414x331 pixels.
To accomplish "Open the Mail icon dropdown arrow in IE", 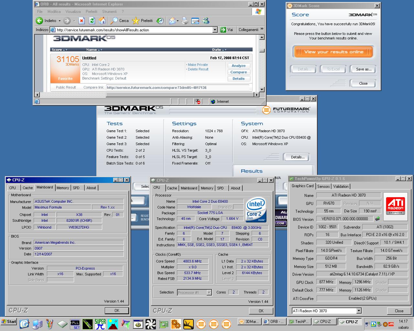I will point(178,21).
